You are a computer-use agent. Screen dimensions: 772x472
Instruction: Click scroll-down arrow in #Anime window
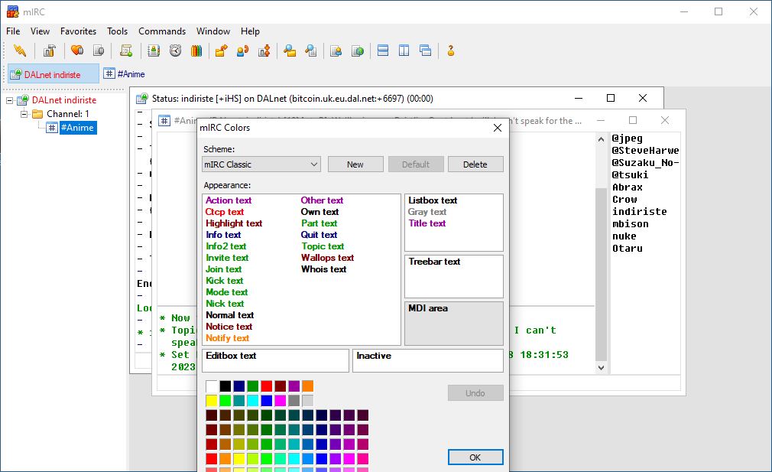pyautogui.click(x=601, y=367)
